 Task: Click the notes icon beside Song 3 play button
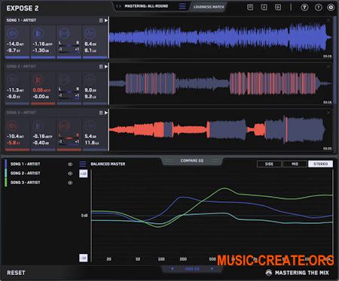point(101,113)
